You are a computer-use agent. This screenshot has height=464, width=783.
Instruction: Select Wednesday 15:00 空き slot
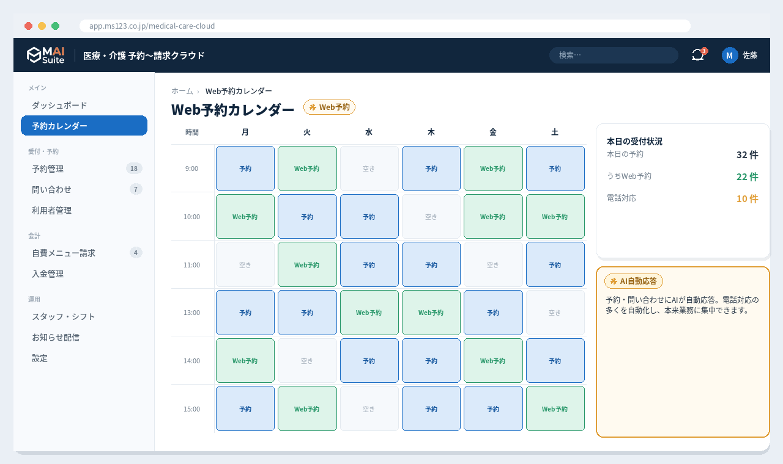pos(369,409)
